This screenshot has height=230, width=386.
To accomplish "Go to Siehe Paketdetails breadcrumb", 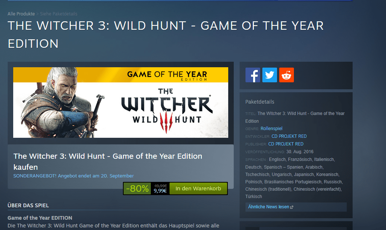I will (x=59, y=14).
